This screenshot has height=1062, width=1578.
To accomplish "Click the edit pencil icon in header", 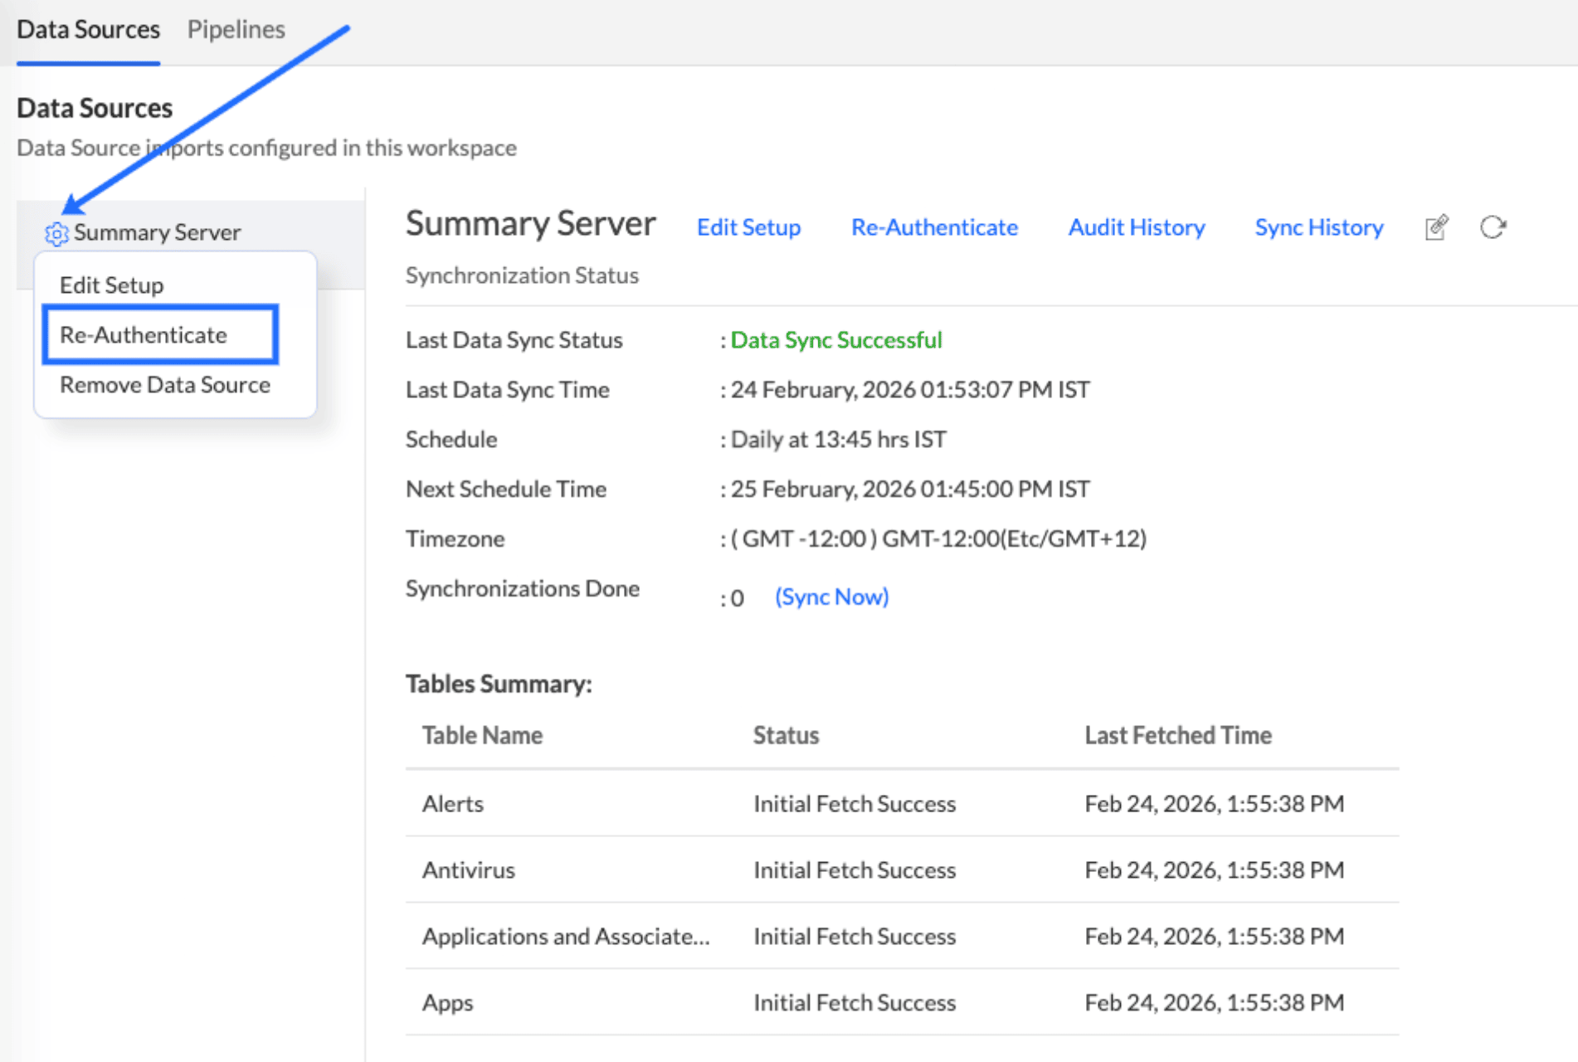I will point(1437,227).
